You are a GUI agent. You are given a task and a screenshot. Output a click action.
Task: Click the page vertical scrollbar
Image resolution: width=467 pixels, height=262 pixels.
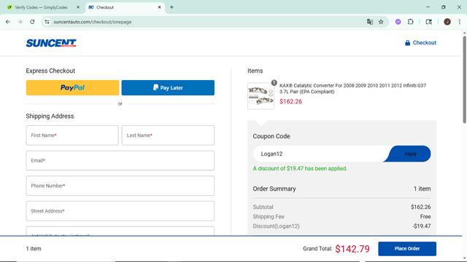click(x=464, y=79)
